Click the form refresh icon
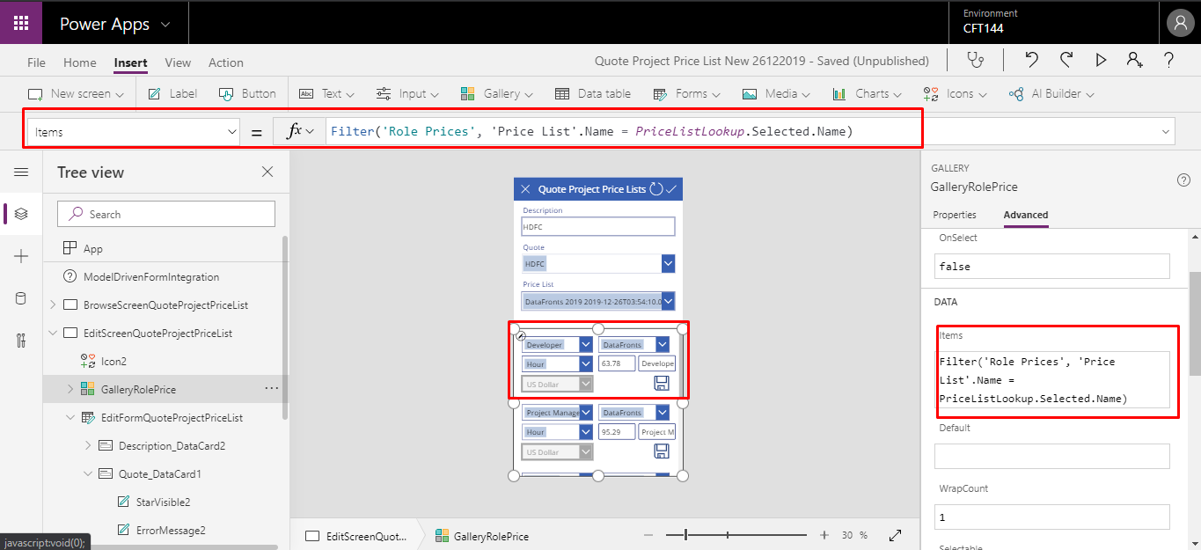Screen dimensions: 1201x550 pyautogui.click(x=655, y=189)
